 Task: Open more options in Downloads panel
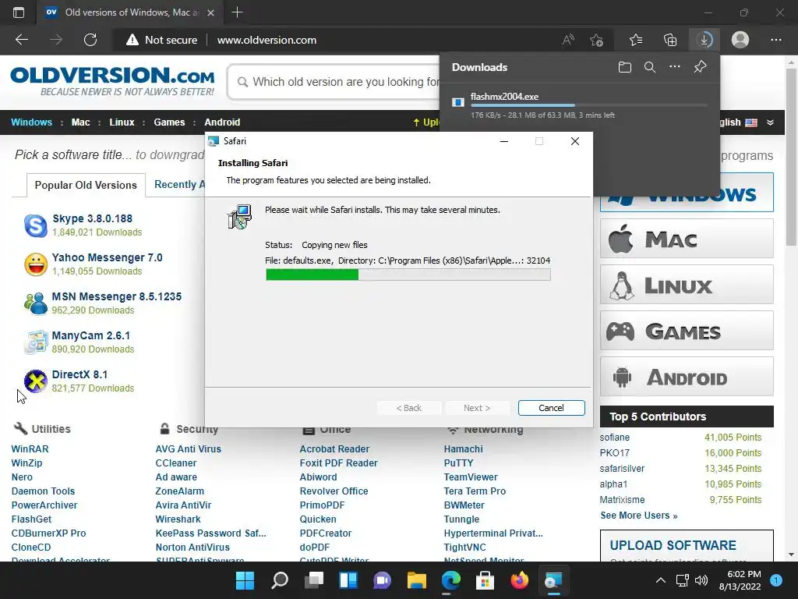click(x=674, y=67)
